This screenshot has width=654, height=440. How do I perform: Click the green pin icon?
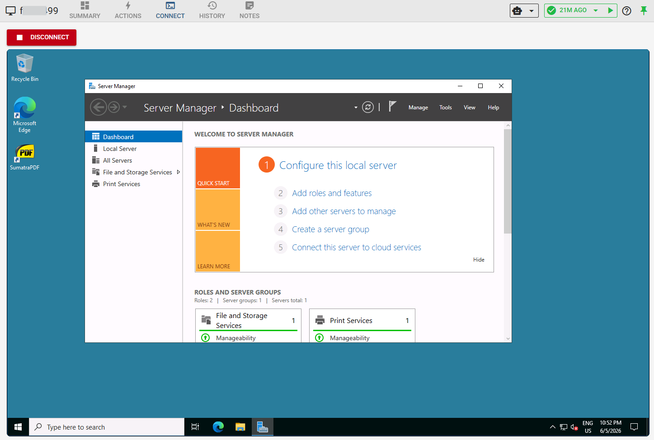click(x=644, y=10)
